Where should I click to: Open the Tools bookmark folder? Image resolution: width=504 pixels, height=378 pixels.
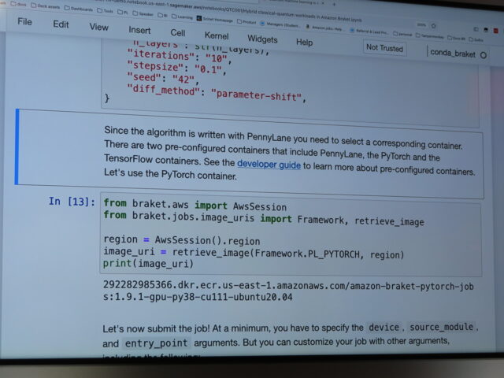[x=105, y=10]
